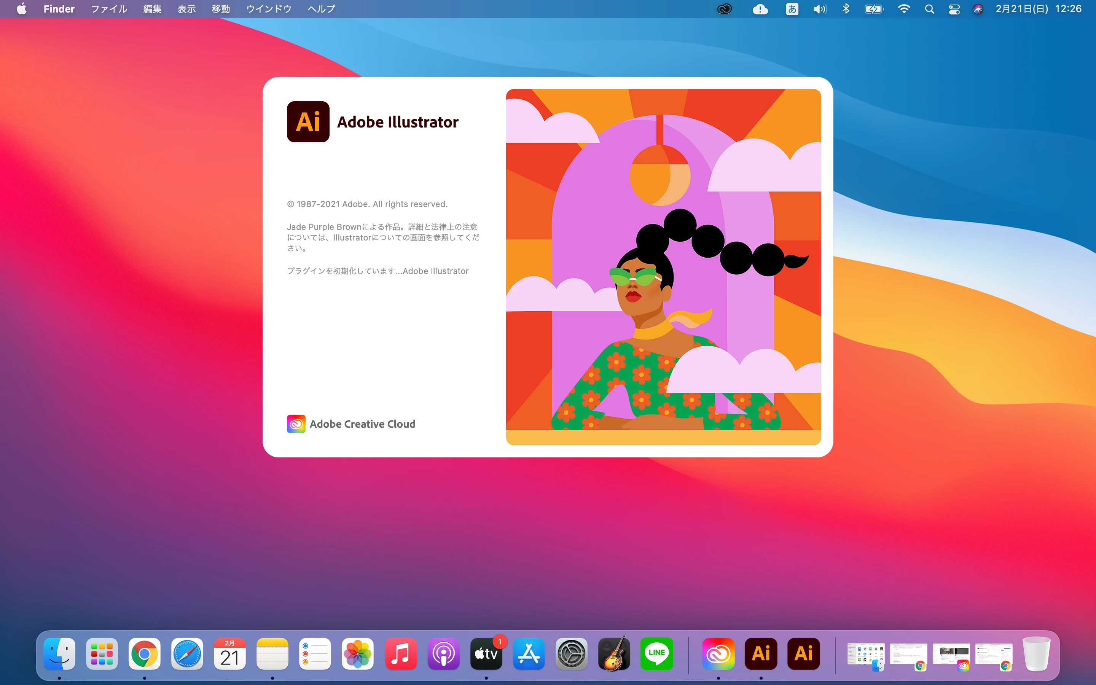Screen dimensions: 1096x685
Task: Open Control Center in menu bar
Action: [x=954, y=9]
